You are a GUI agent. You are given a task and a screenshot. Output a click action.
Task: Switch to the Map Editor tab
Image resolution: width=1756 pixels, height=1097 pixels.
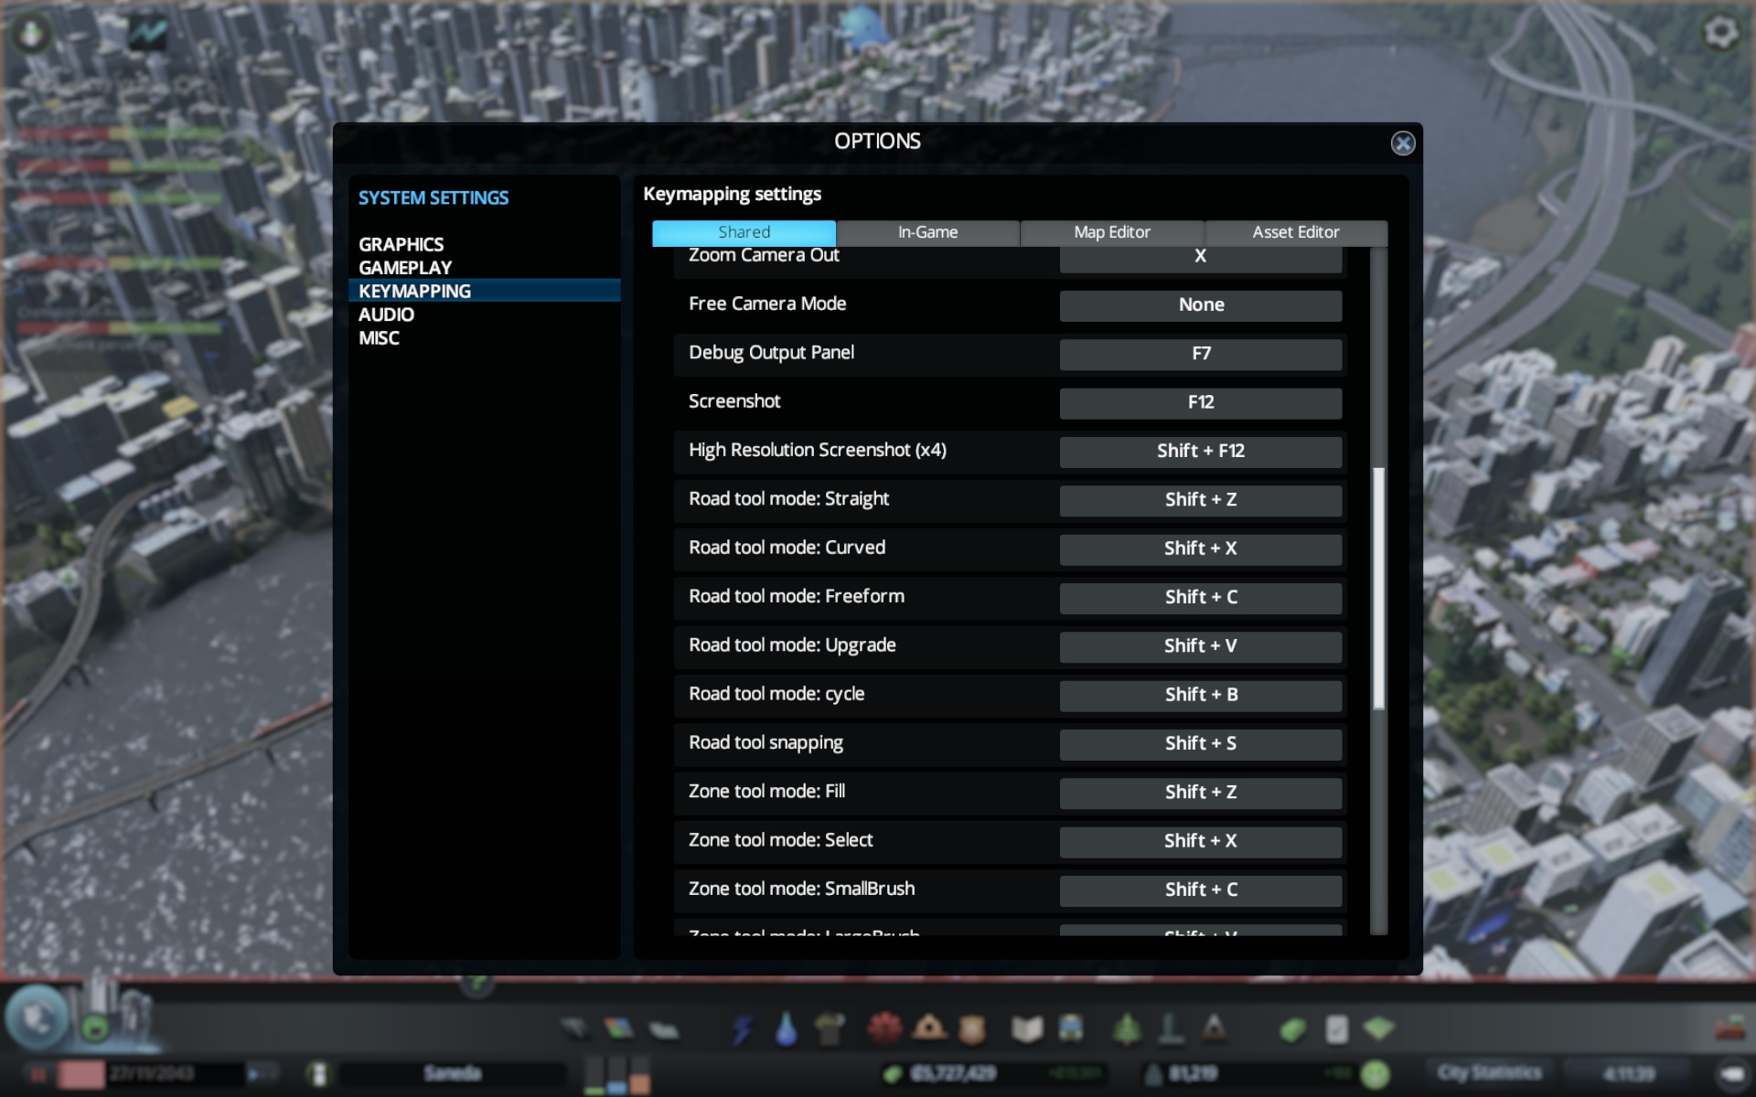1111,232
